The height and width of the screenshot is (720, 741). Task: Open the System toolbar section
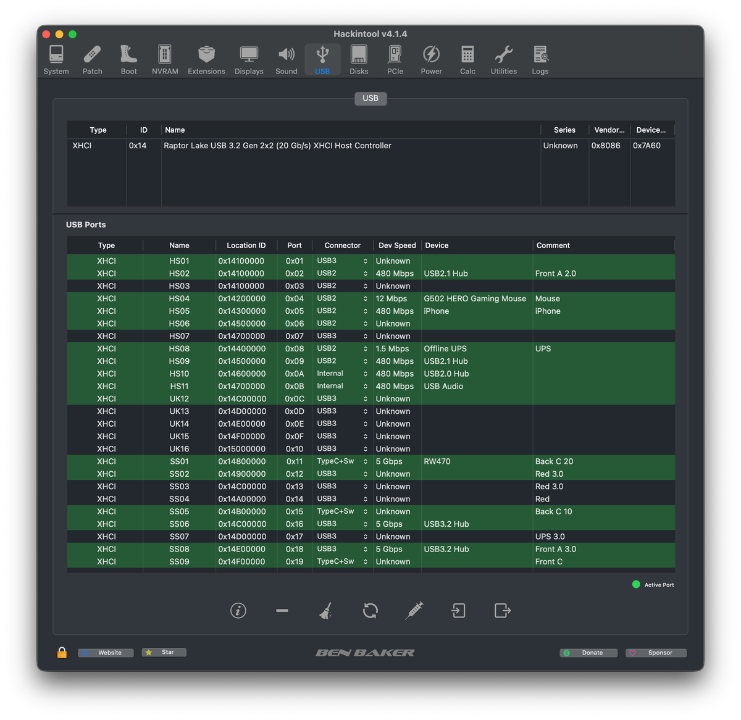(x=56, y=60)
